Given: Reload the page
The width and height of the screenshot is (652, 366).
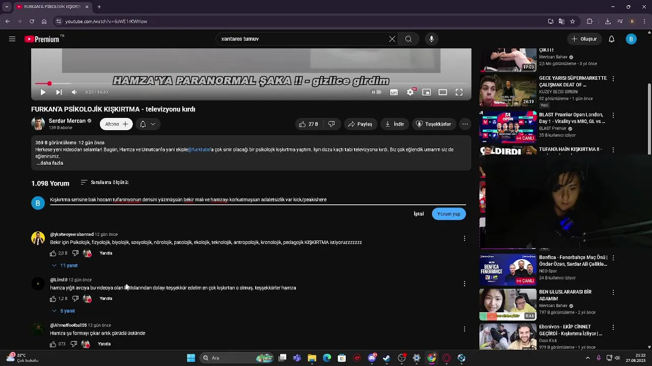Looking at the screenshot, I should pyautogui.click(x=32, y=21).
